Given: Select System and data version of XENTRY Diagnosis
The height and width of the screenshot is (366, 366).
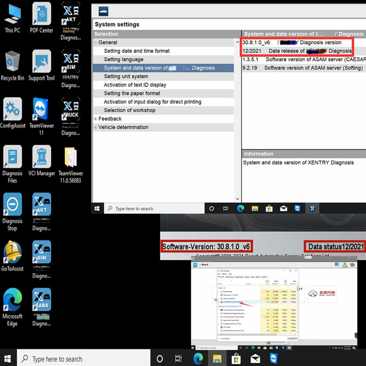Looking at the screenshot, I should tap(163, 68).
